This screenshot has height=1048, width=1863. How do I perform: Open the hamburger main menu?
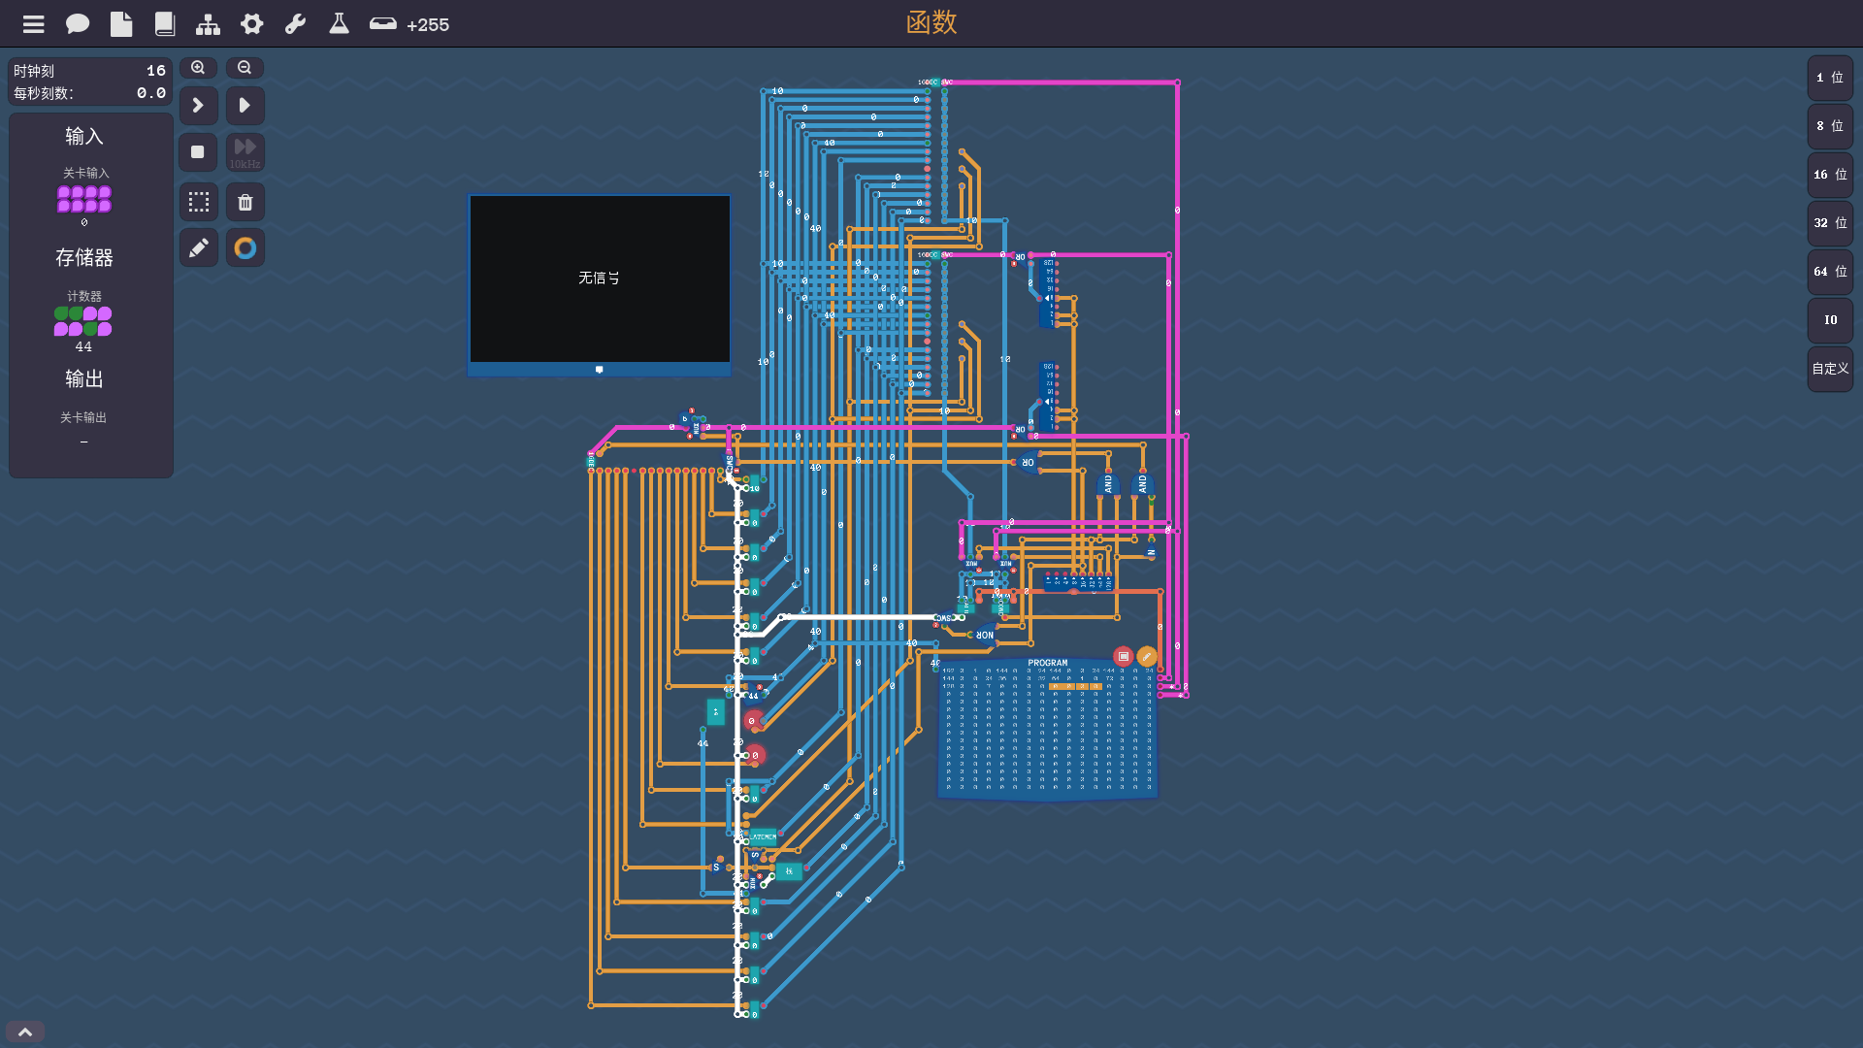pos(33,24)
